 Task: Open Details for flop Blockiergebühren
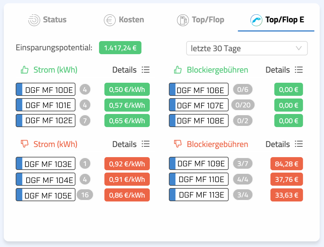coord(277,144)
